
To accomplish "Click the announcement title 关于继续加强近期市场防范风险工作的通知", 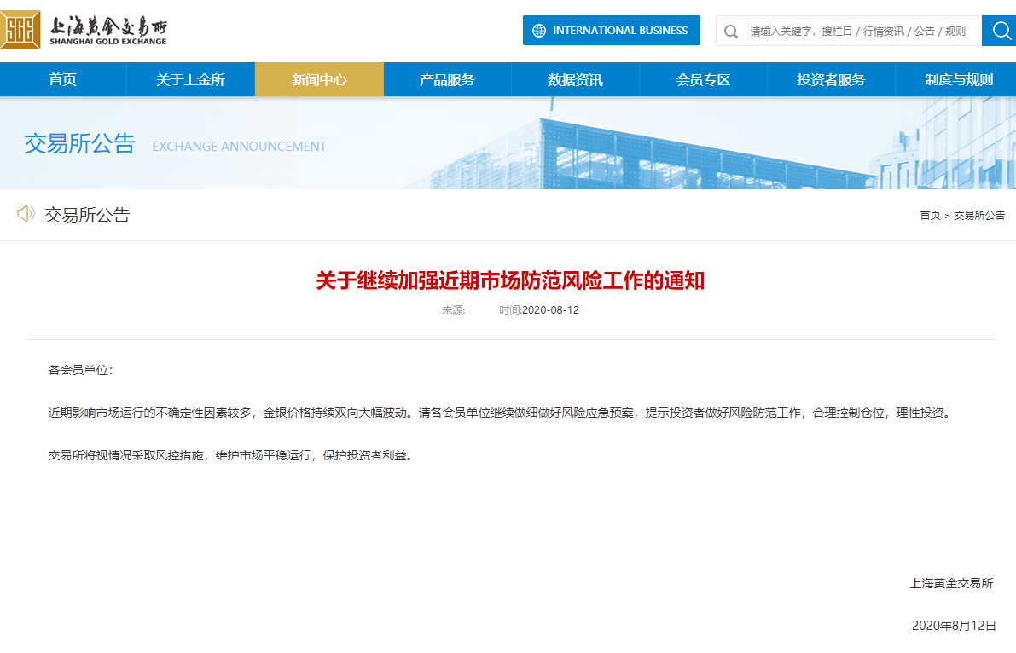I will (x=508, y=280).
